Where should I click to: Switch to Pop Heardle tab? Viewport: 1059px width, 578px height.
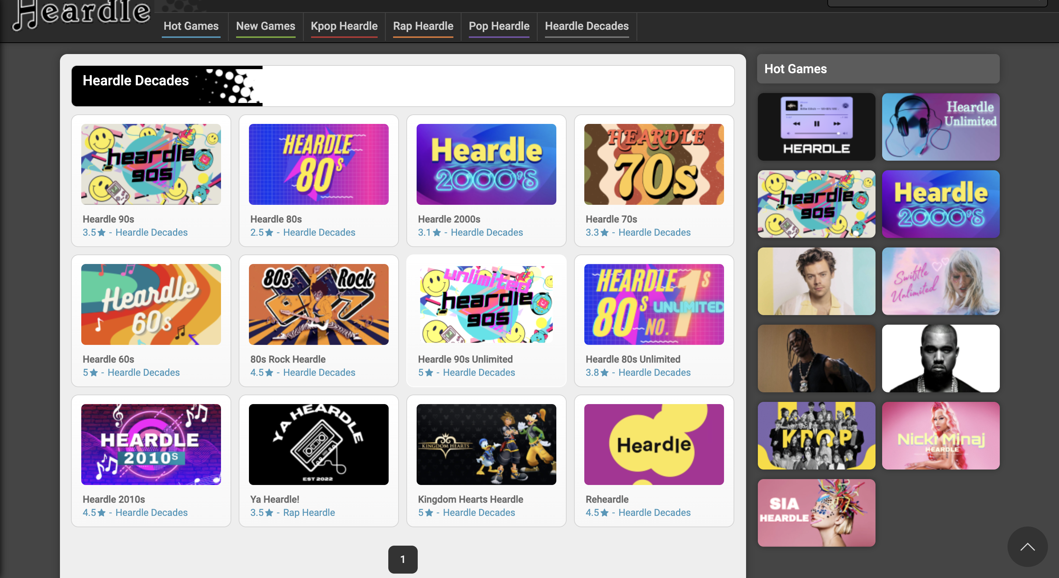(x=499, y=26)
